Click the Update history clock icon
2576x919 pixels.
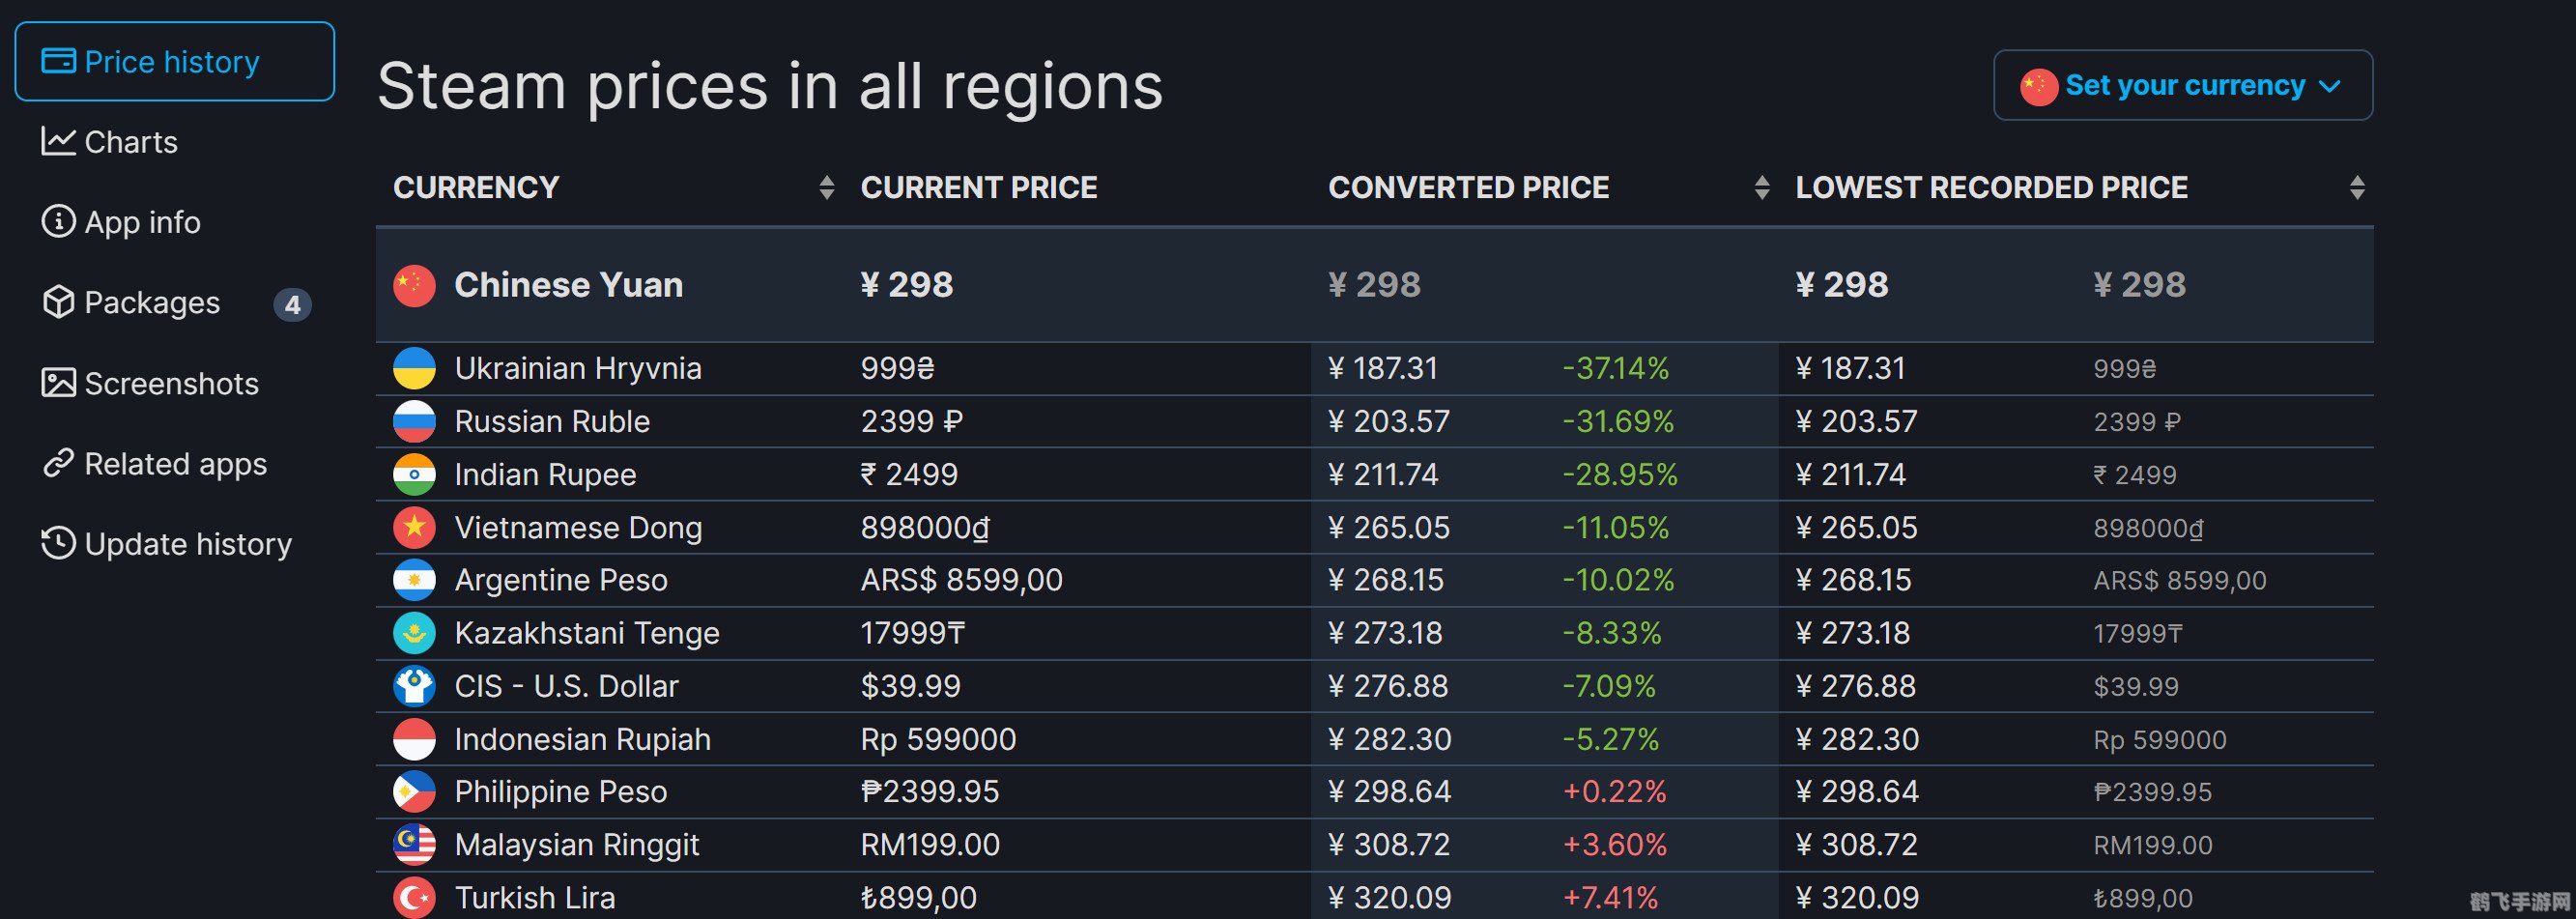pyautogui.click(x=60, y=543)
